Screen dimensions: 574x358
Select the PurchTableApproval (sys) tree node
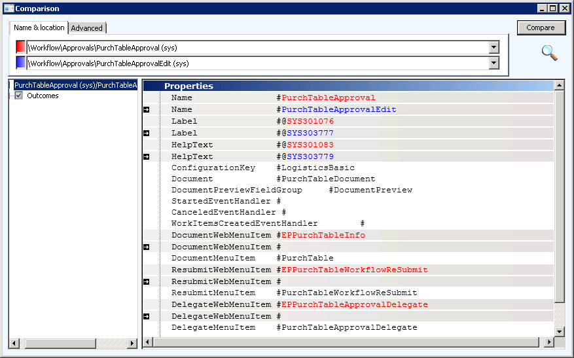(x=75, y=85)
